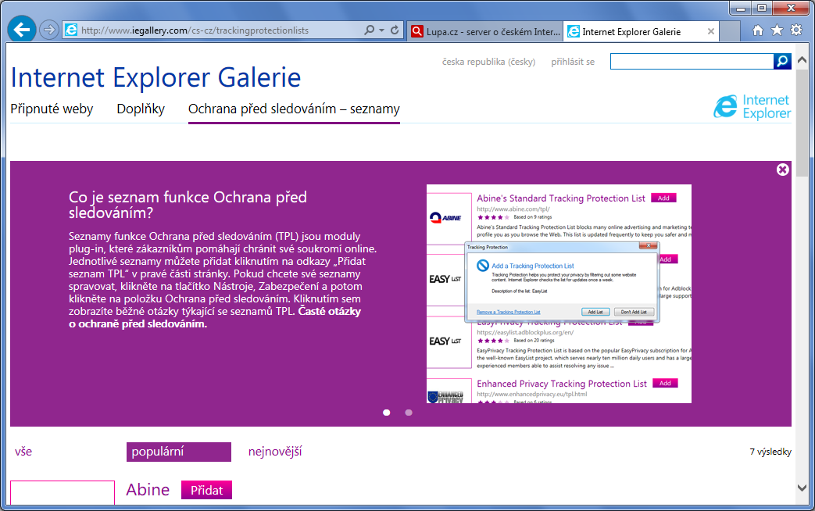815x511 pixels.
Task: Open the Doplňky section
Action: (x=141, y=109)
